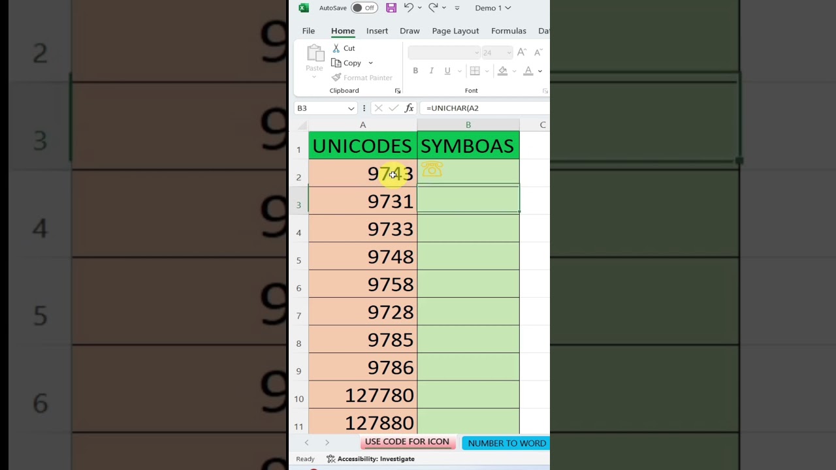Image resolution: width=836 pixels, height=470 pixels.
Task: Expand the Copy options arrow
Action: coord(370,63)
